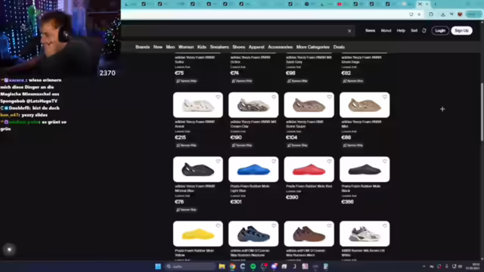Open File Explorer from the taskbar

pyautogui.click(x=222, y=267)
